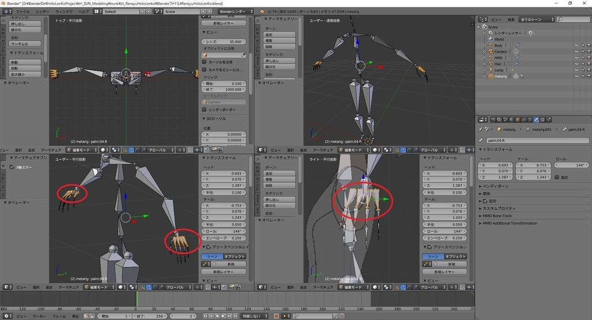Play the animation in the timeline

pos(223,316)
